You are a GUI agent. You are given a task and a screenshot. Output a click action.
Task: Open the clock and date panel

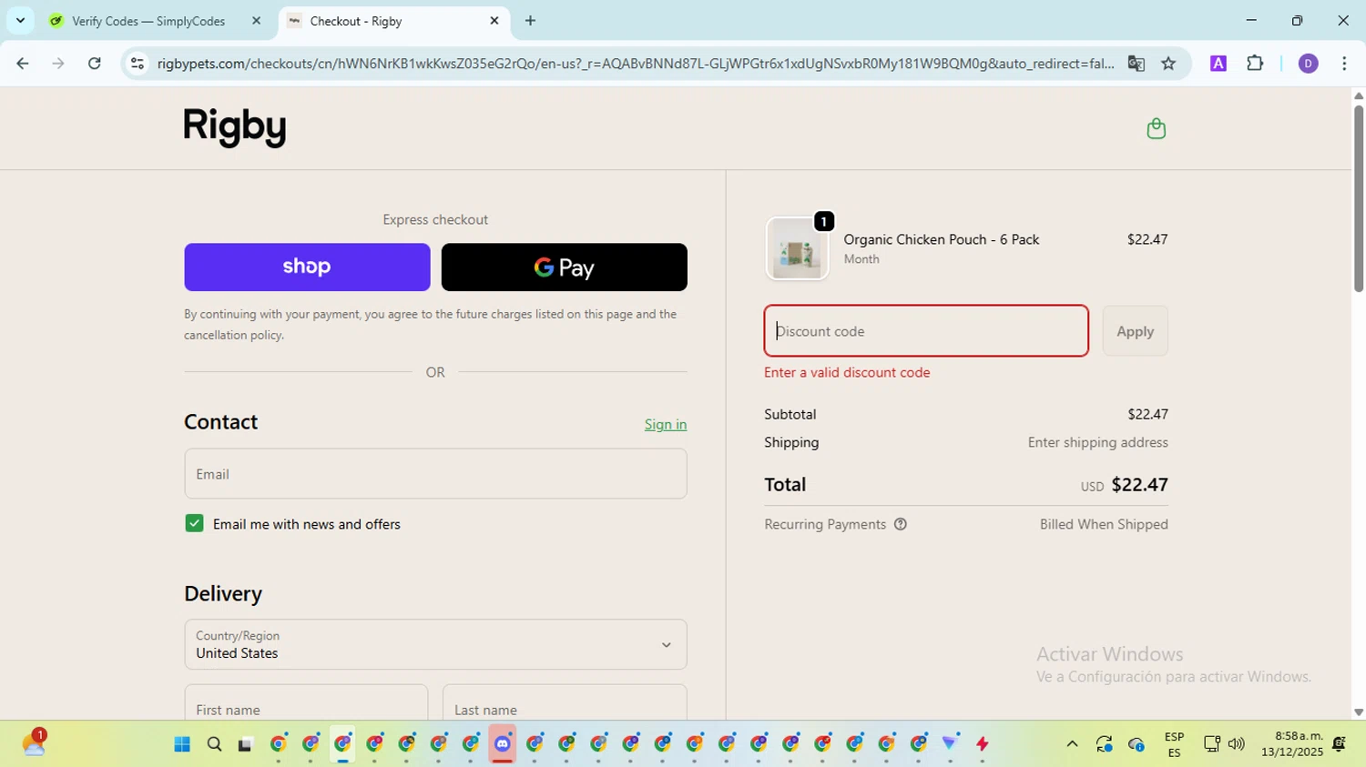point(1292,744)
